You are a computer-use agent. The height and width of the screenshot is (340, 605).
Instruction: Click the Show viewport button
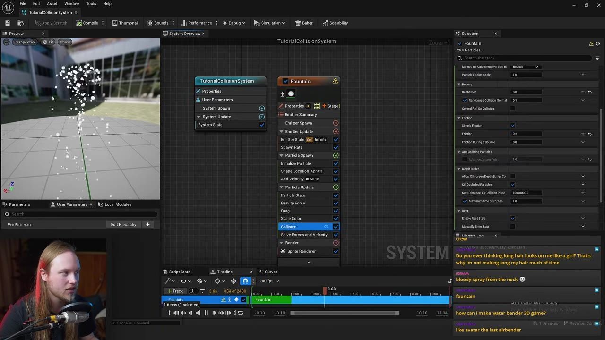[65, 42]
